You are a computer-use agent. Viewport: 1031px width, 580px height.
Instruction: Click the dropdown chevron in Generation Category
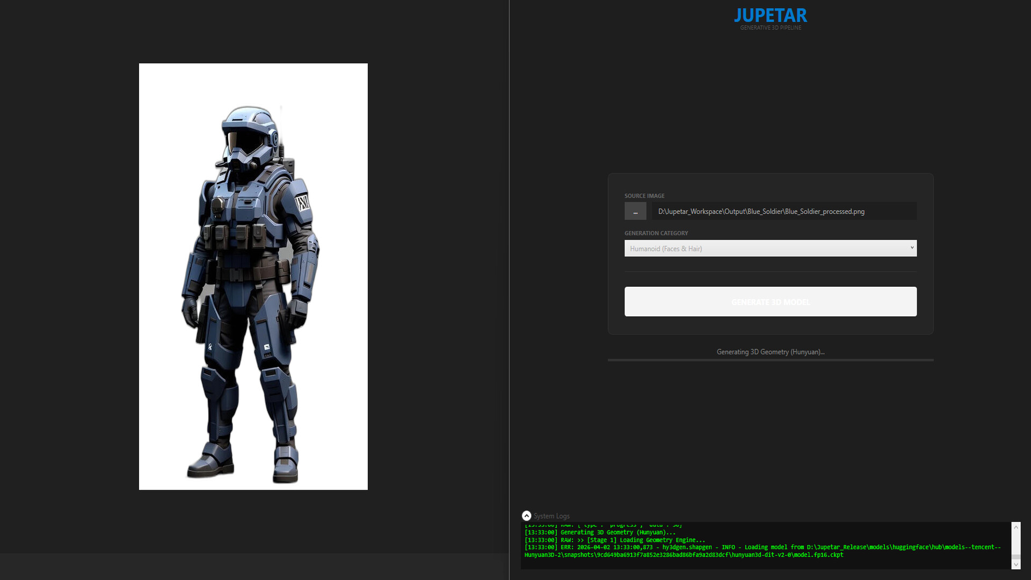click(911, 248)
